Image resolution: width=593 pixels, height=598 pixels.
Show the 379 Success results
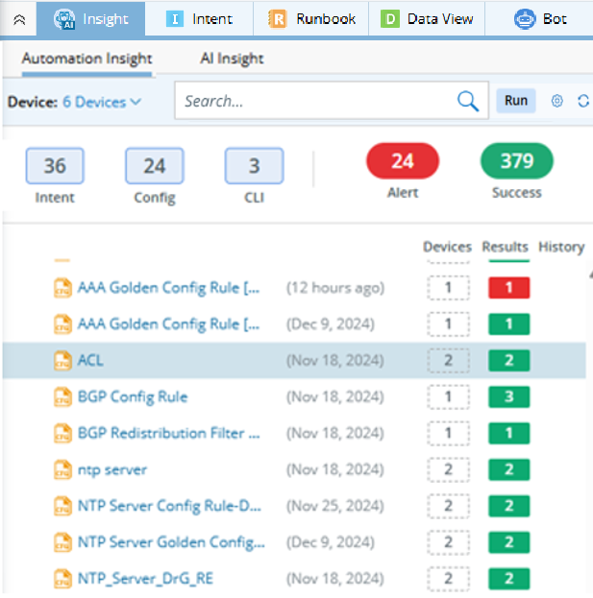[517, 161]
